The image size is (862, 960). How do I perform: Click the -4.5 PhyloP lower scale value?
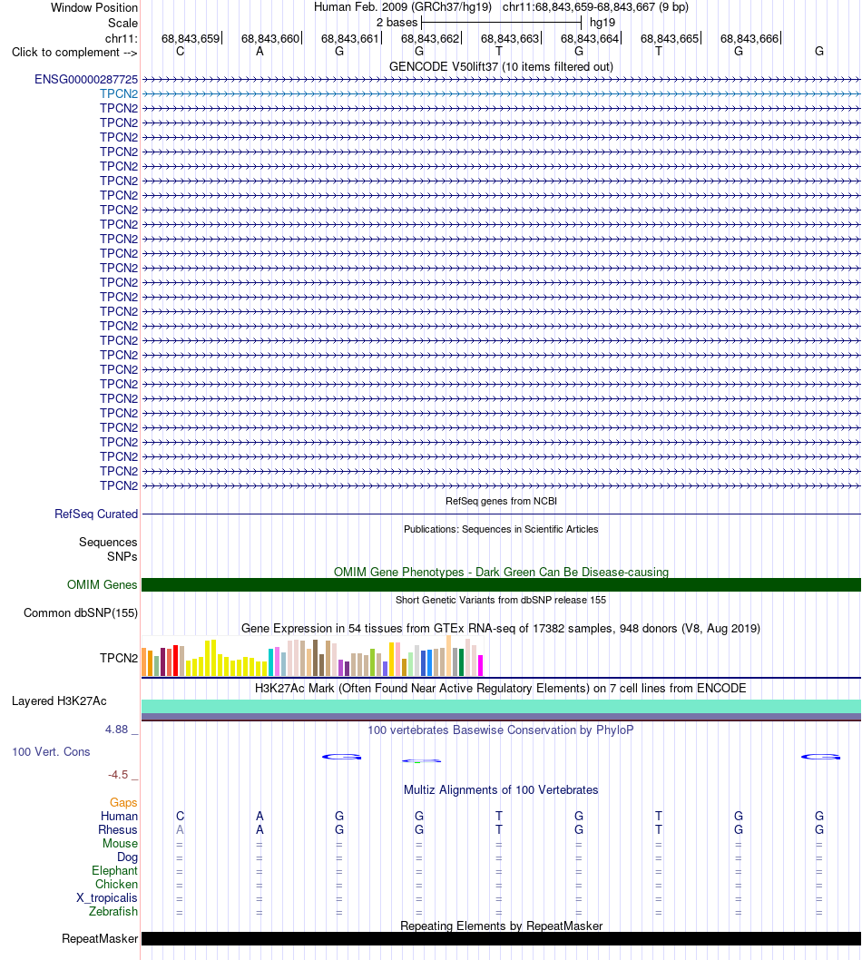(118, 775)
